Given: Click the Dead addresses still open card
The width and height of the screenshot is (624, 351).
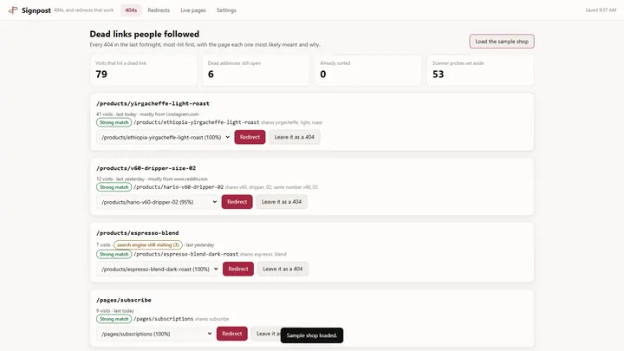Looking at the screenshot, I should (256, 70).
